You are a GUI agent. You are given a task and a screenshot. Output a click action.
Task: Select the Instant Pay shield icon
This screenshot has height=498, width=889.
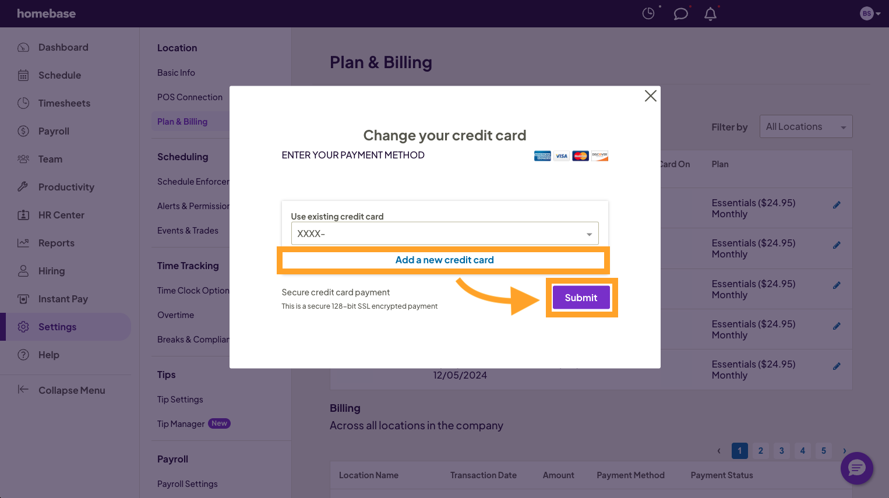click(24, 299)
